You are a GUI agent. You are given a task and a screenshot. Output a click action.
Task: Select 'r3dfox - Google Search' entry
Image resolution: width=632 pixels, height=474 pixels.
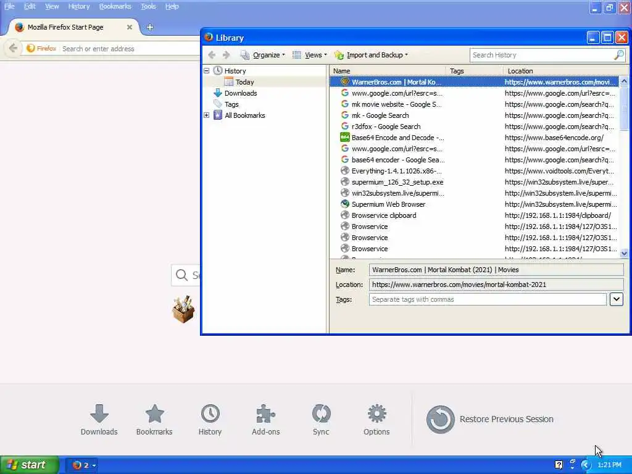[474, 127]
